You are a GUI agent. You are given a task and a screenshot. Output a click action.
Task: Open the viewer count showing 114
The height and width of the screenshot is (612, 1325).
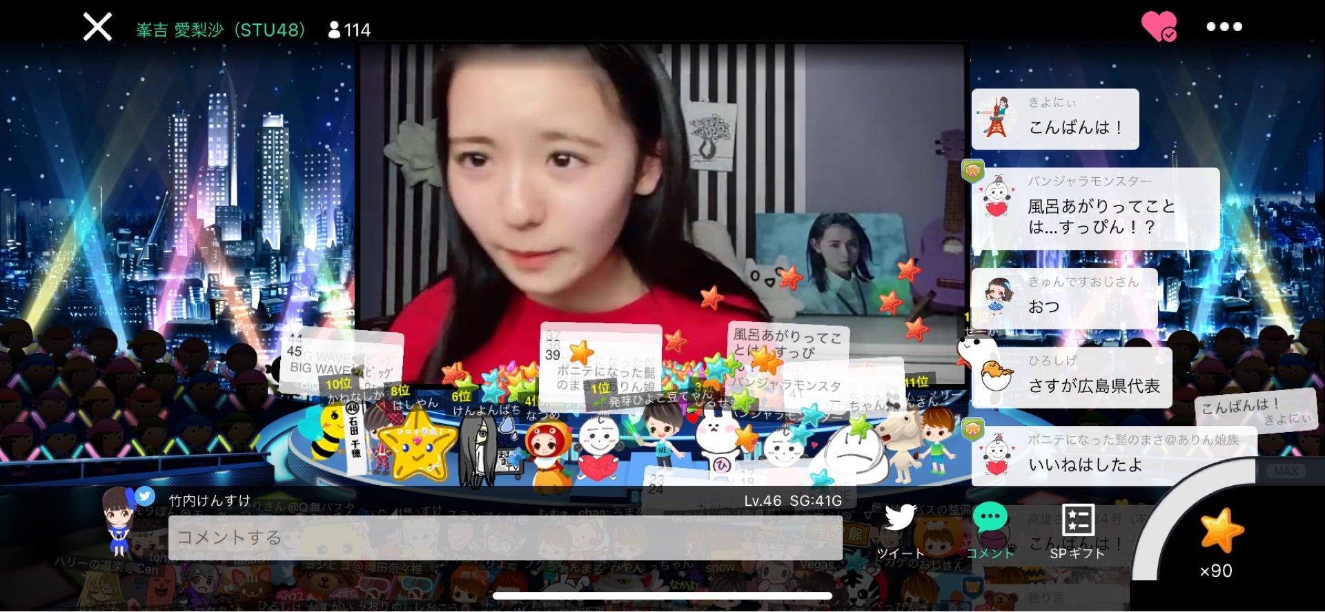click(349, 30)
